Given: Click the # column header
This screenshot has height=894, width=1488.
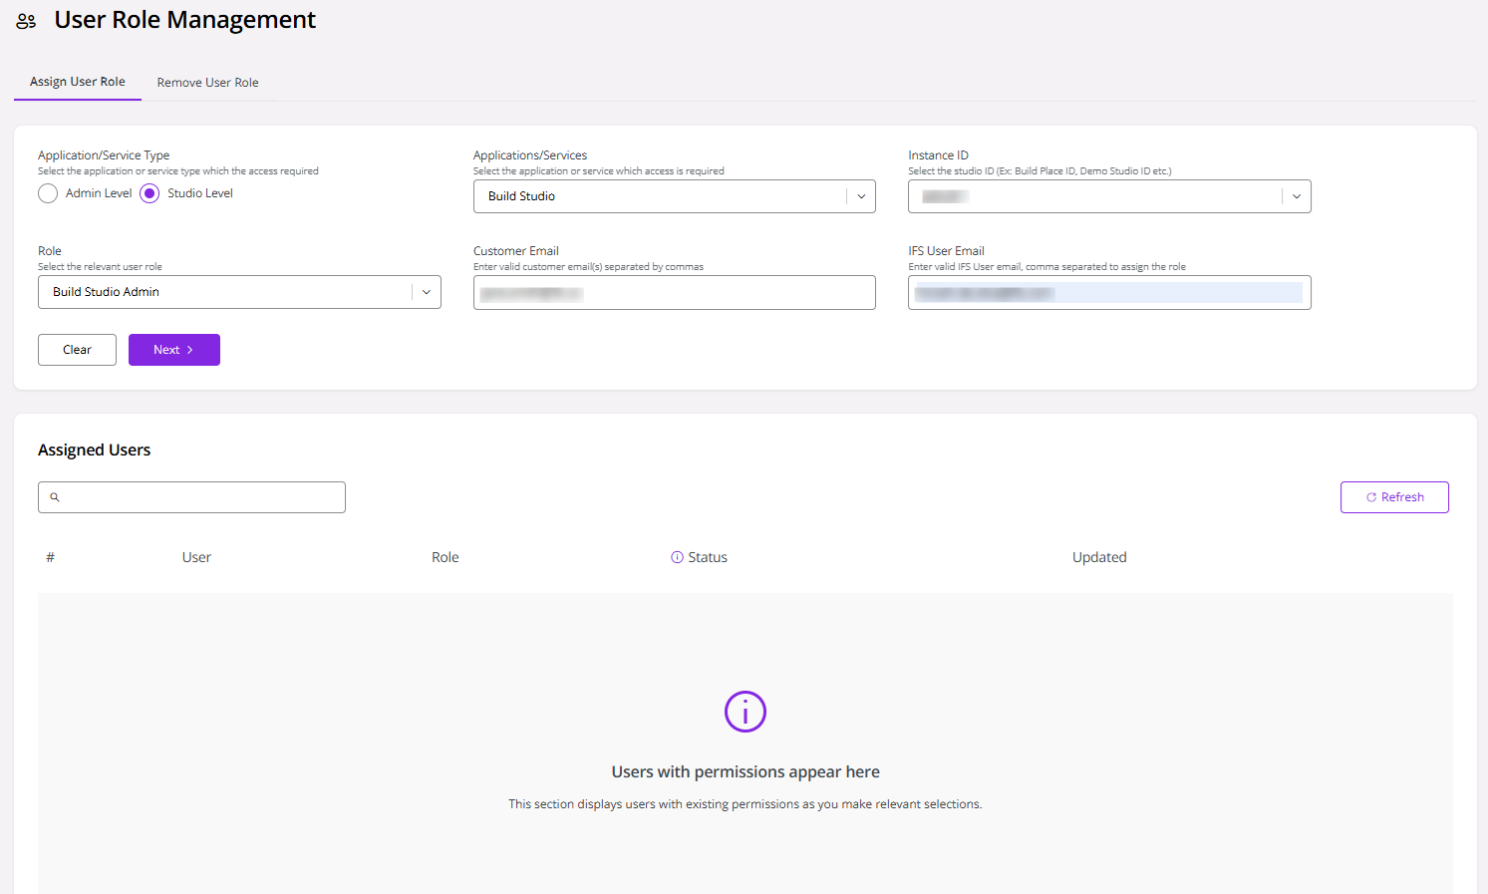Looking at the screenshot, I should [x=50, y=557].
